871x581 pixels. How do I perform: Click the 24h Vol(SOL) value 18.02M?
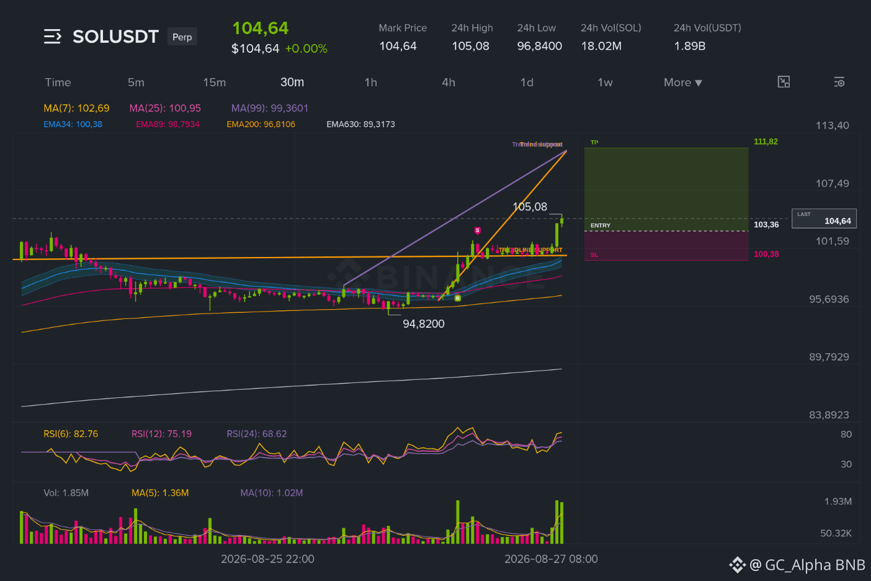601,46
